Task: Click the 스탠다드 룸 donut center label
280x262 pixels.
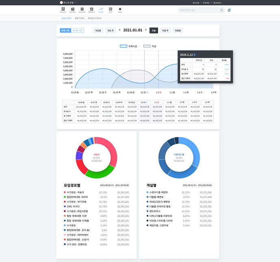Action: click(x=179, y=155)
